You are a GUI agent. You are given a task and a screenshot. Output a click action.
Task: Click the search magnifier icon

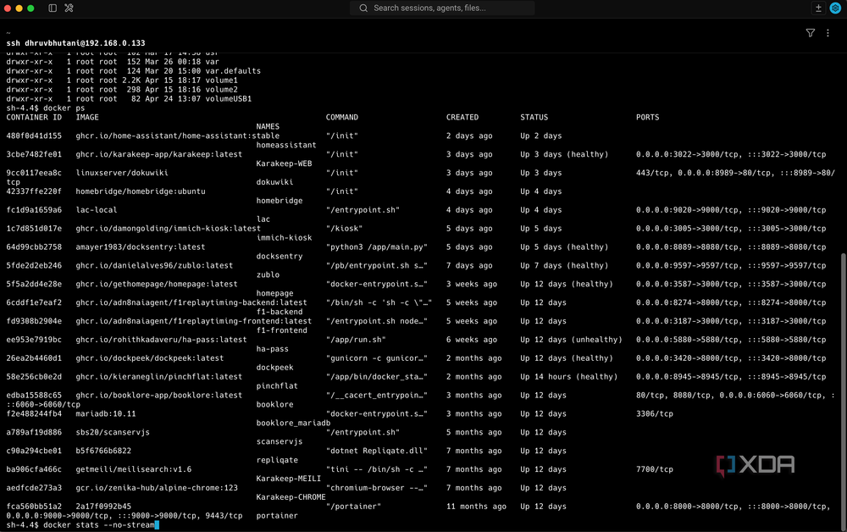pyautogui.click(x=363, y=8)
